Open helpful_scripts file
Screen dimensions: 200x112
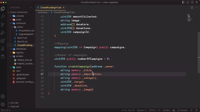pyautogui.click(x=26, y=63)
